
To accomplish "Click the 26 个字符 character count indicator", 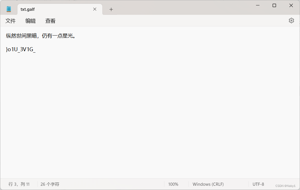I will pos(49,184).
